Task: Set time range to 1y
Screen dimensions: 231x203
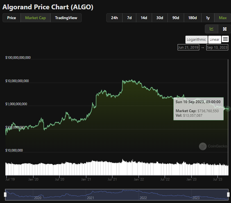Action: pyautogui.click(x=208, y=18)
